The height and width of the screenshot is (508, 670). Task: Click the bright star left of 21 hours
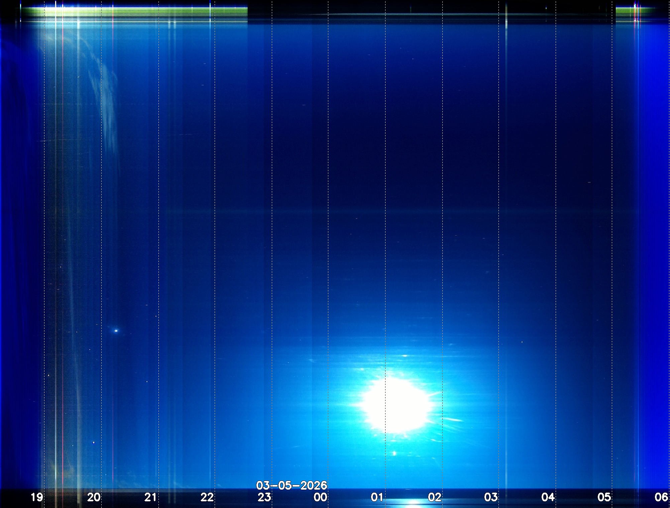pyautogui.click(x=116, y=331)
